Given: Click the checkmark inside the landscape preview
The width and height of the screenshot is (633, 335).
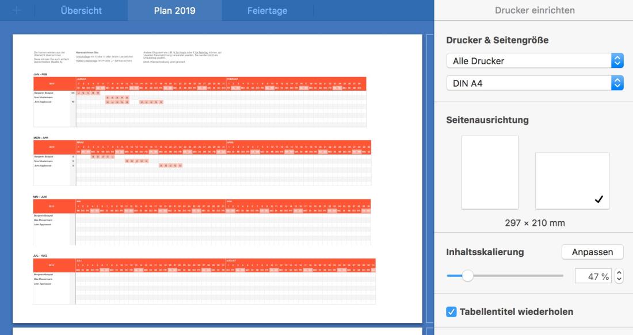Looking at the screenshot, I should (x=597, y=198).
